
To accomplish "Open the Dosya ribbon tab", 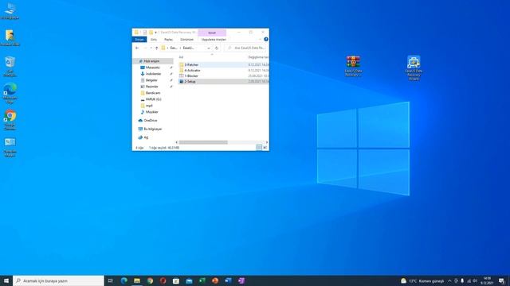I will click(139, 39).
